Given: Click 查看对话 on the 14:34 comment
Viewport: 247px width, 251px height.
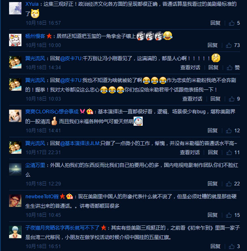Looking at the screenshot, I should (x=190, y=68).
